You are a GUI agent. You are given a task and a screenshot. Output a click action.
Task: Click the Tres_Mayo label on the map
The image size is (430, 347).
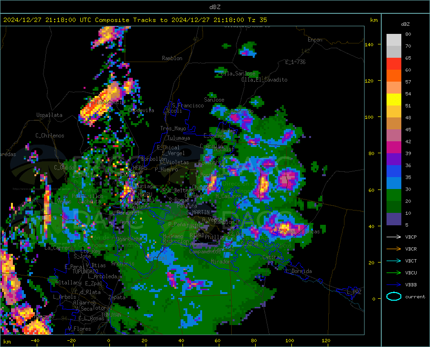coord(173,128)
